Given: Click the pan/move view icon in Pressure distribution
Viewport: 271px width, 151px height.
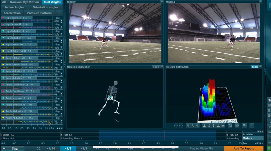Looking at the screenshot, I should click(x=176, y=125).
